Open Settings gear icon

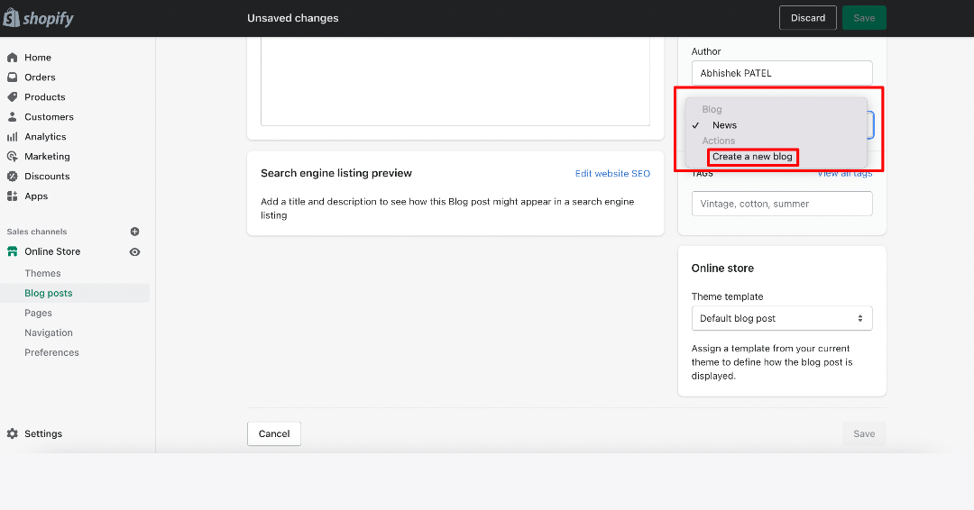pyautogui.click(x=12, y=433)
